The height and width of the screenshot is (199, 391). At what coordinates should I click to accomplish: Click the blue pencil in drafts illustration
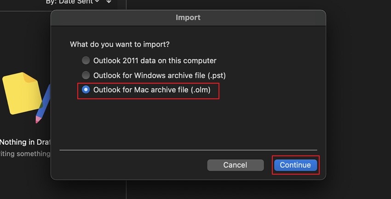tap(43, 105)
